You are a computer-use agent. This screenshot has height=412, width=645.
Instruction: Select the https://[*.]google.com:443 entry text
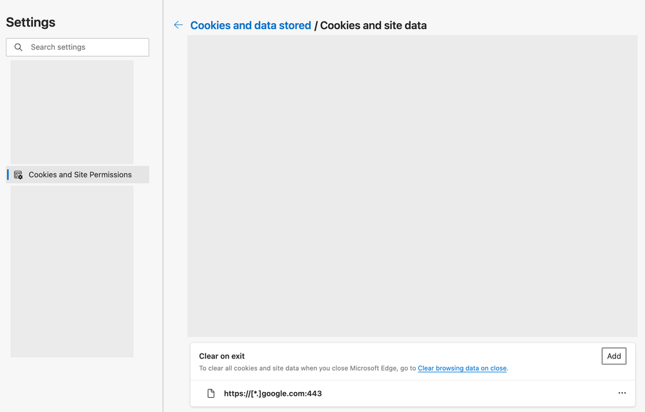[272, 393]
